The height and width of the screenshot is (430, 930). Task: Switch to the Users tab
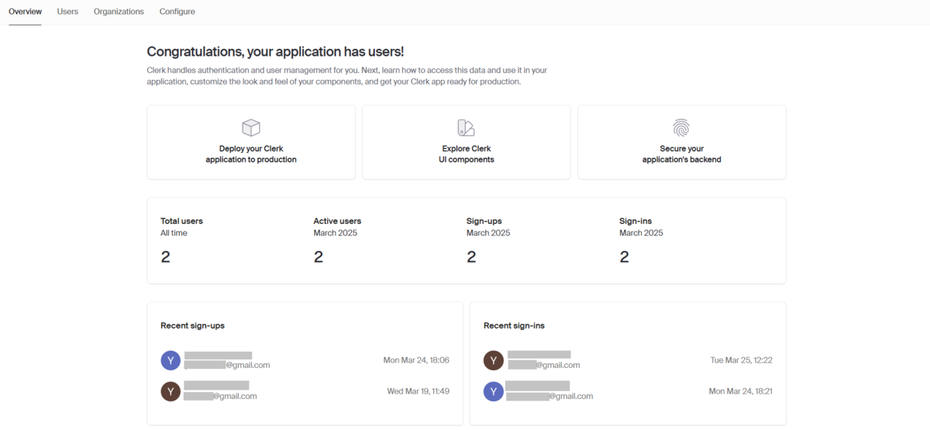pyautogui.click(x=67, y=12)
